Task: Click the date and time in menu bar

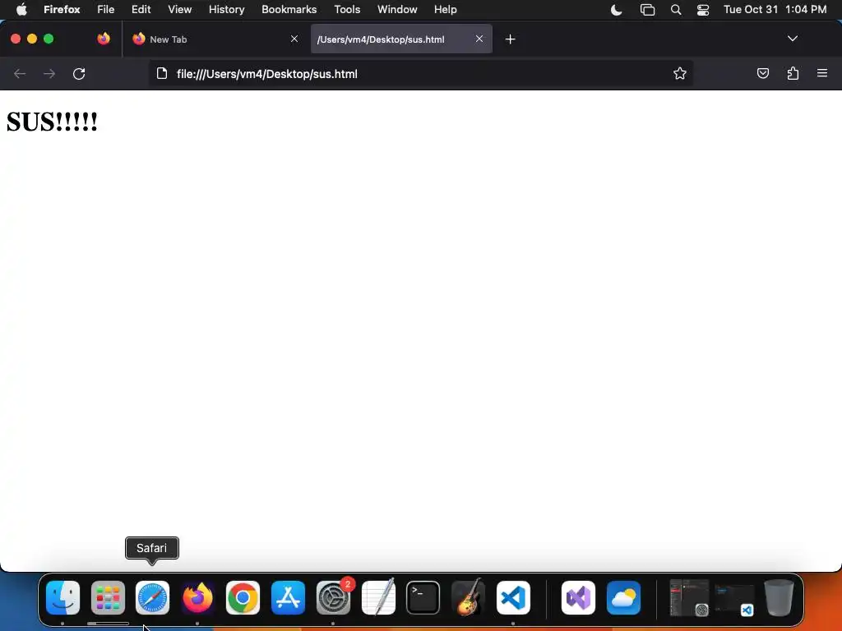Action: (775, 10)
